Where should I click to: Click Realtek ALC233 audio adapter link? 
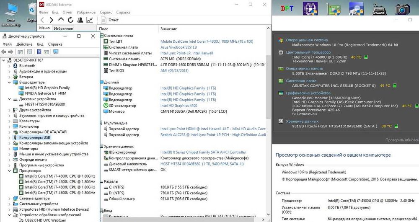213,135
